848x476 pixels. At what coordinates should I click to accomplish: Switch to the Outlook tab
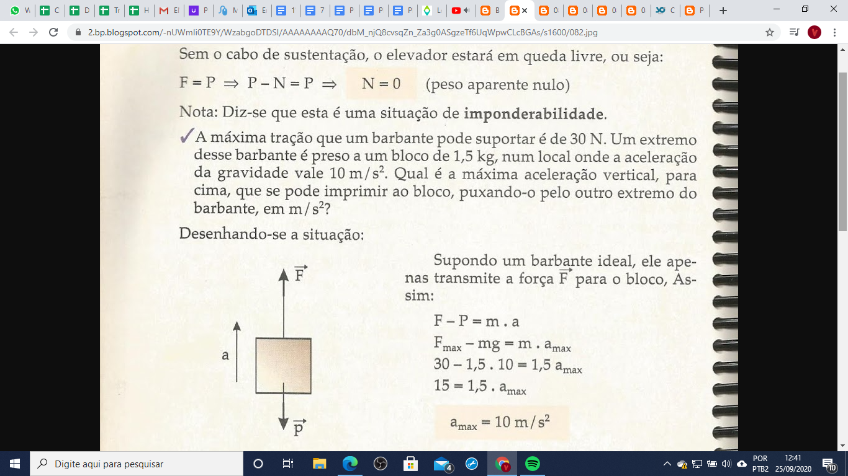point(257,11)
